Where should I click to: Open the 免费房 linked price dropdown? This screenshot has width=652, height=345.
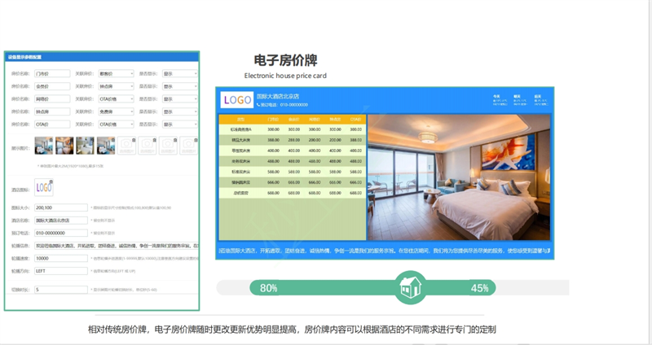(117, 111)
